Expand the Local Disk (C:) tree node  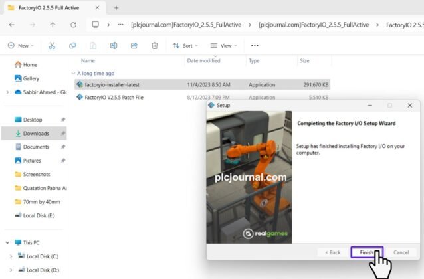[x=10, y=256]
